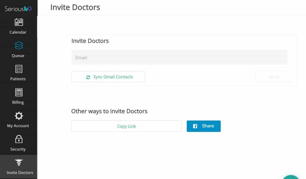The image size is (306, 179).
Task: Share the invite on Facebook
Action: (204, 126)
